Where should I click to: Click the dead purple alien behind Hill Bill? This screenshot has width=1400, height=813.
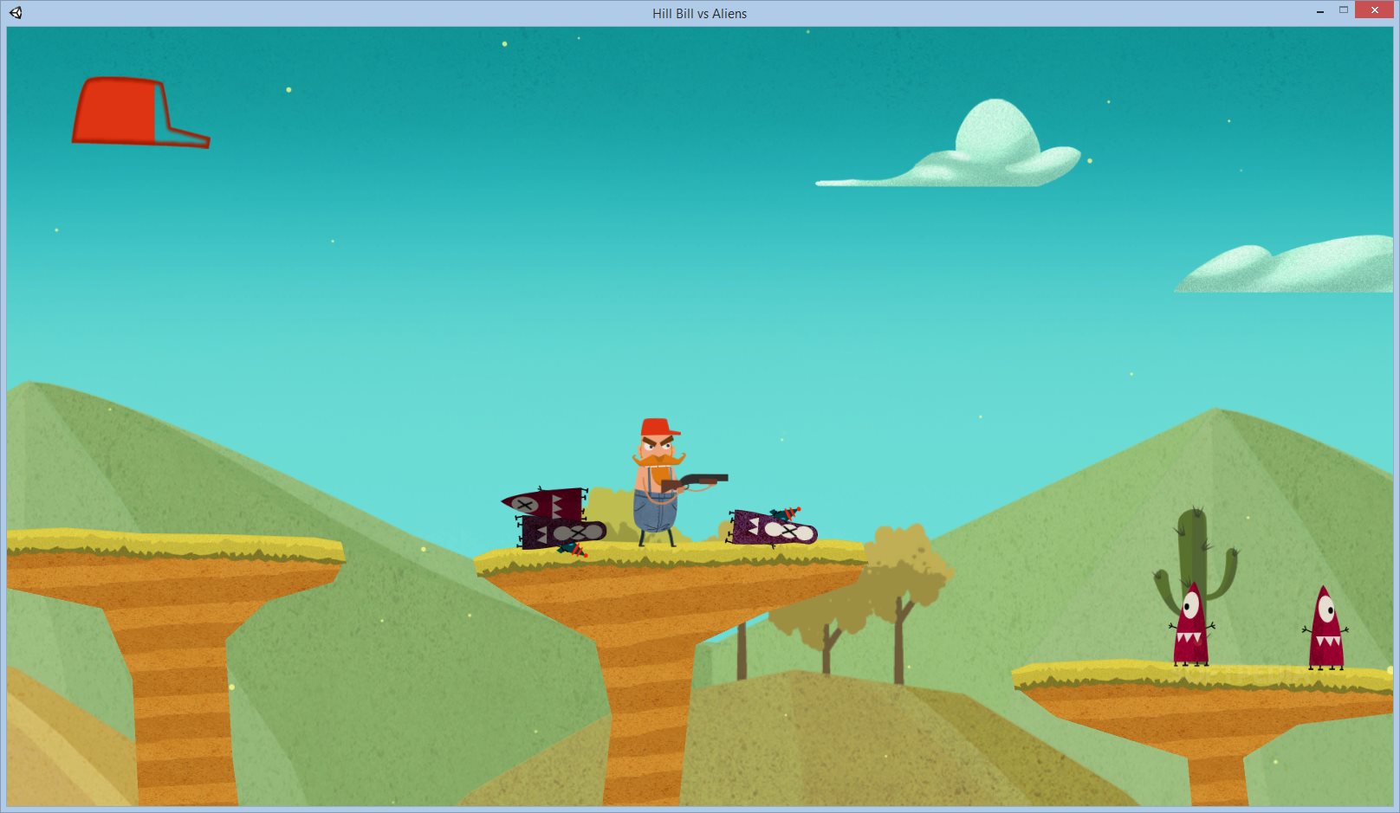click(561, 534)
